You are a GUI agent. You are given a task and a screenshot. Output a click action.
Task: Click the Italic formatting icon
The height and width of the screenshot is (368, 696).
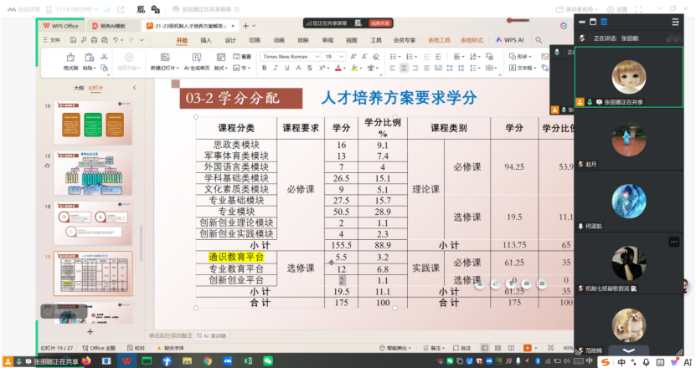[x=275, y=68]
